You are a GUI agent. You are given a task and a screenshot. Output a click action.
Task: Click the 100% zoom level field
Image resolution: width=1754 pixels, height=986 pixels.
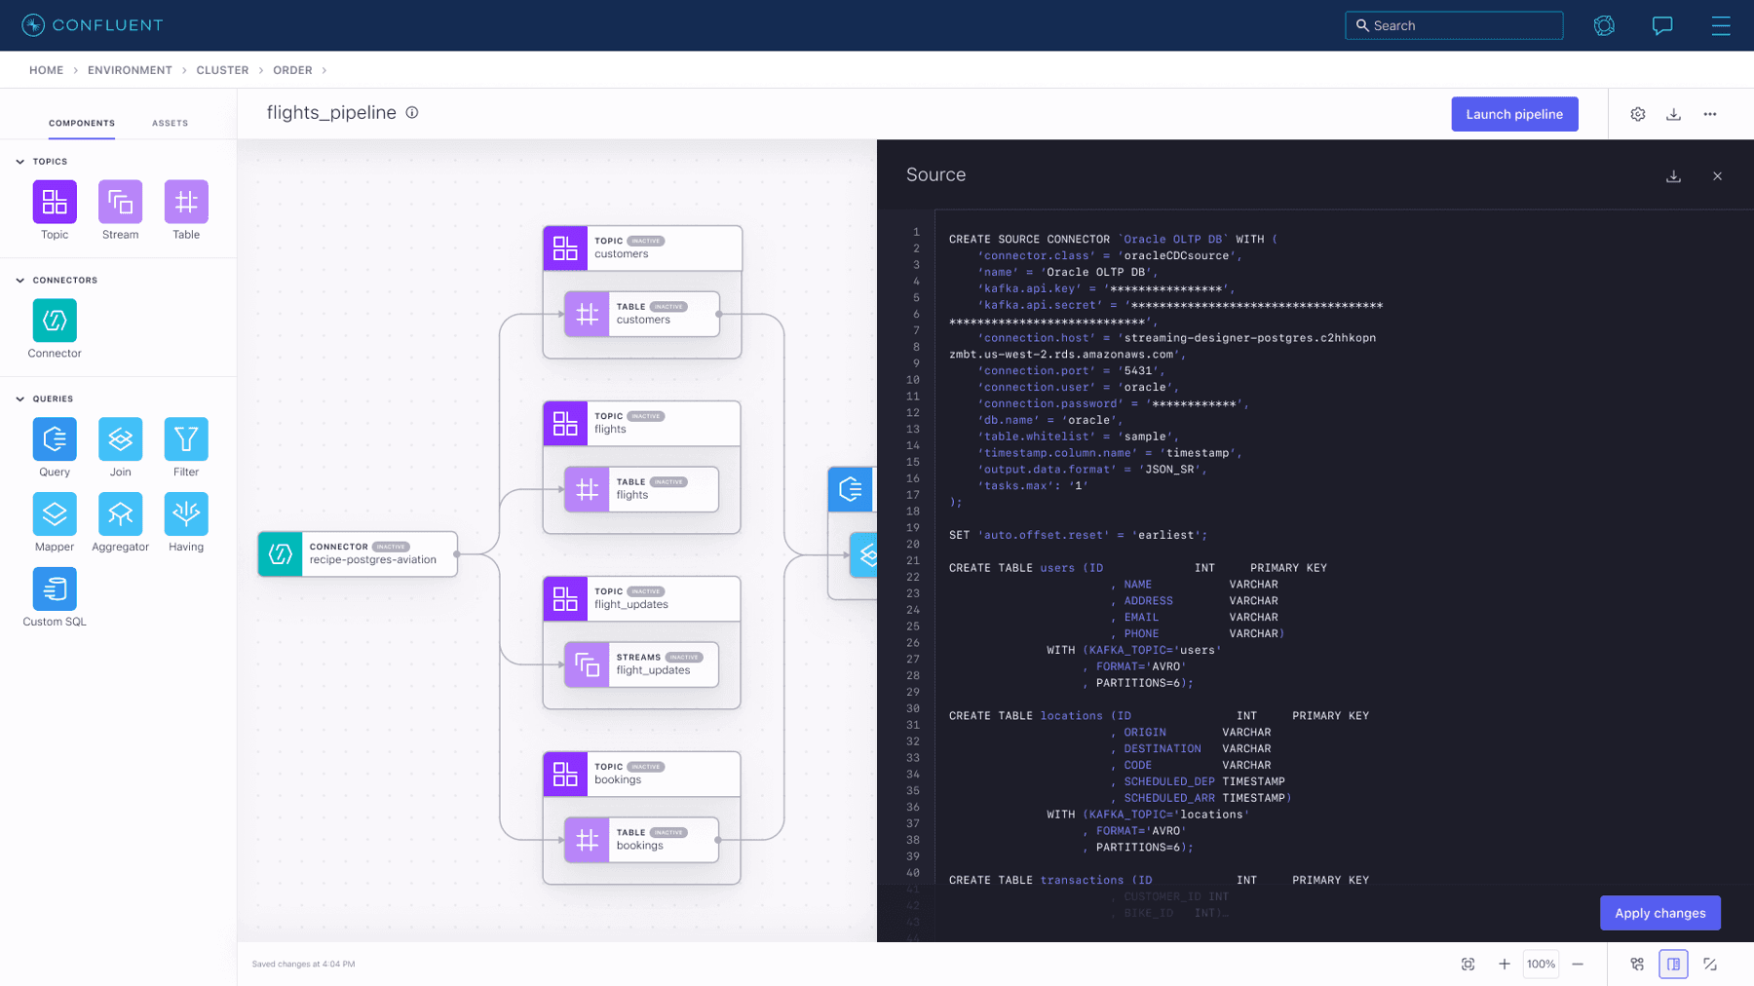coord(1541,964)
